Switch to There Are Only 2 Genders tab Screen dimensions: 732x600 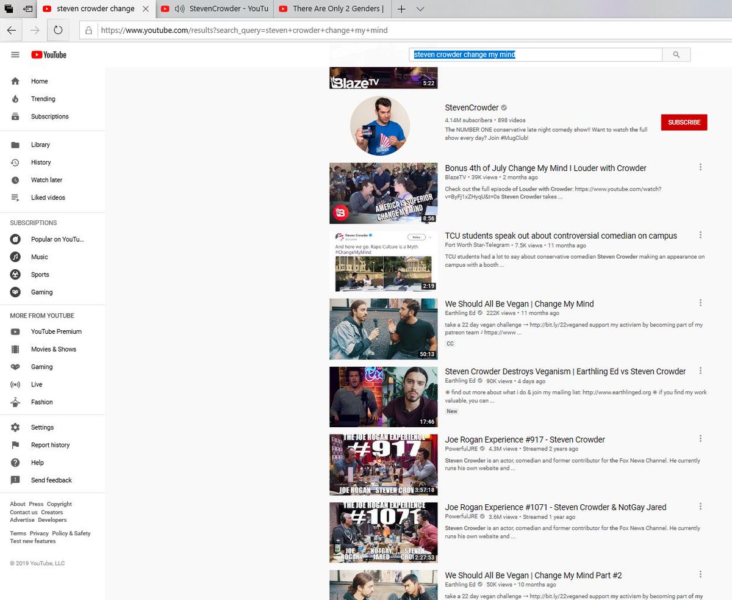[x=332, y=9]
